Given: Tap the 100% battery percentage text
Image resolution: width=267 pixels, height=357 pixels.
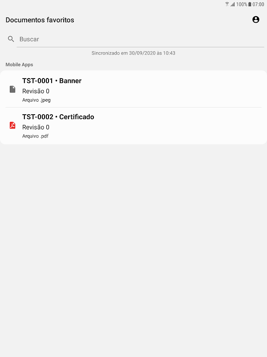Looking at the screenshot, I should pyautogui.click(x=242, y=4).
